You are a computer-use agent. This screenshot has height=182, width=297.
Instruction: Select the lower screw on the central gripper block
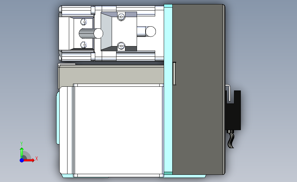tap(121, 46)
